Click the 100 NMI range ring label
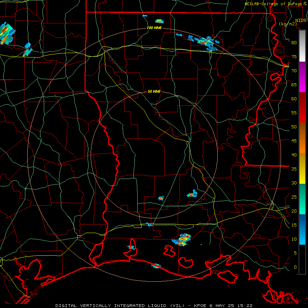The width and height of the screenshot is (308, 308). (x=154, y=28)
